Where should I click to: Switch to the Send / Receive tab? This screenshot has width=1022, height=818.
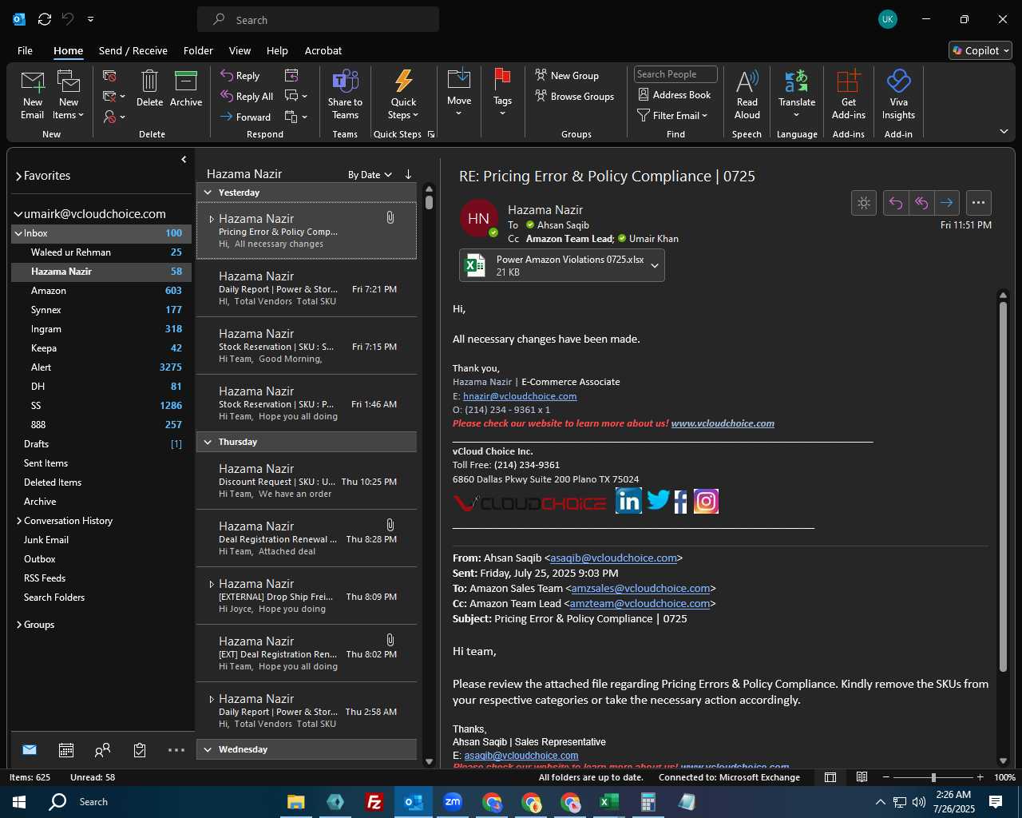point(133,50)
